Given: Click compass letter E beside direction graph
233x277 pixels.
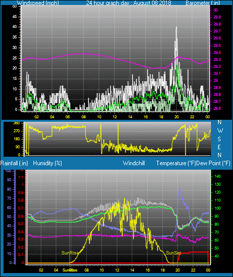Looking at the screenshot, I should point(219,147).
